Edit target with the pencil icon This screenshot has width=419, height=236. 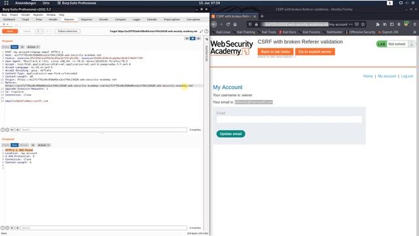click(x=202, y=31)
